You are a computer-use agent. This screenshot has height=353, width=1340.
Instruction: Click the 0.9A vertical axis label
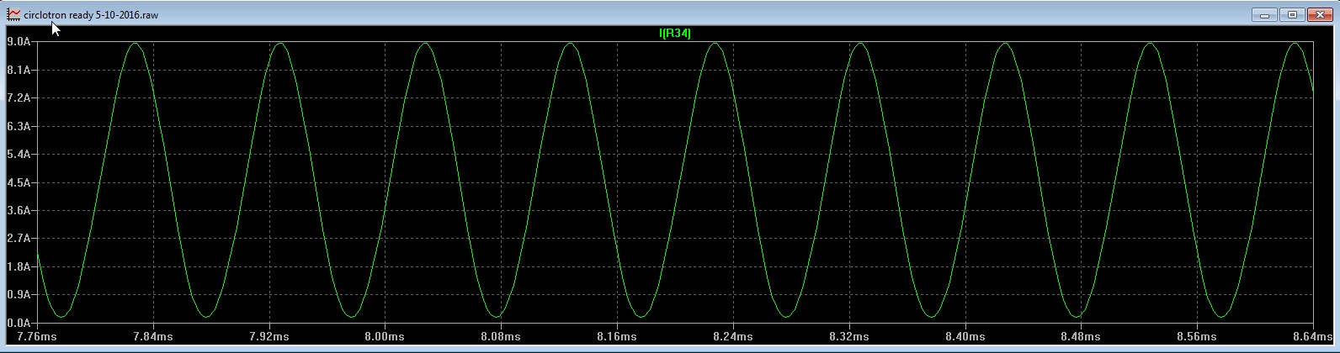19,295
